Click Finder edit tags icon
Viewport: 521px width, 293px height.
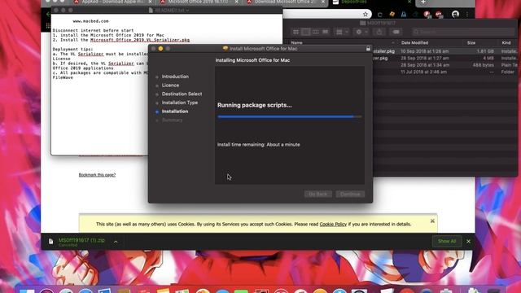coord(396,32)
